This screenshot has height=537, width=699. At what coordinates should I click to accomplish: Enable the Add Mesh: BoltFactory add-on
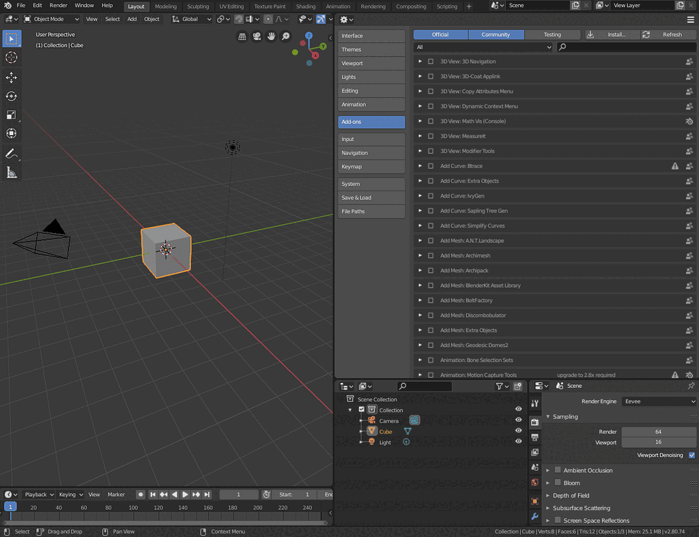[x=431, y=301]
